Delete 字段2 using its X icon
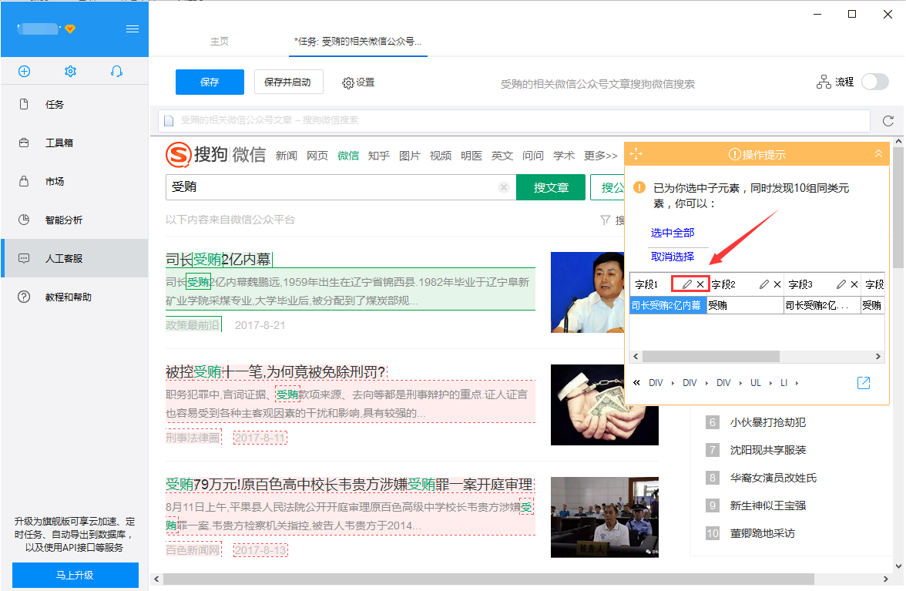 click(777, 284)
